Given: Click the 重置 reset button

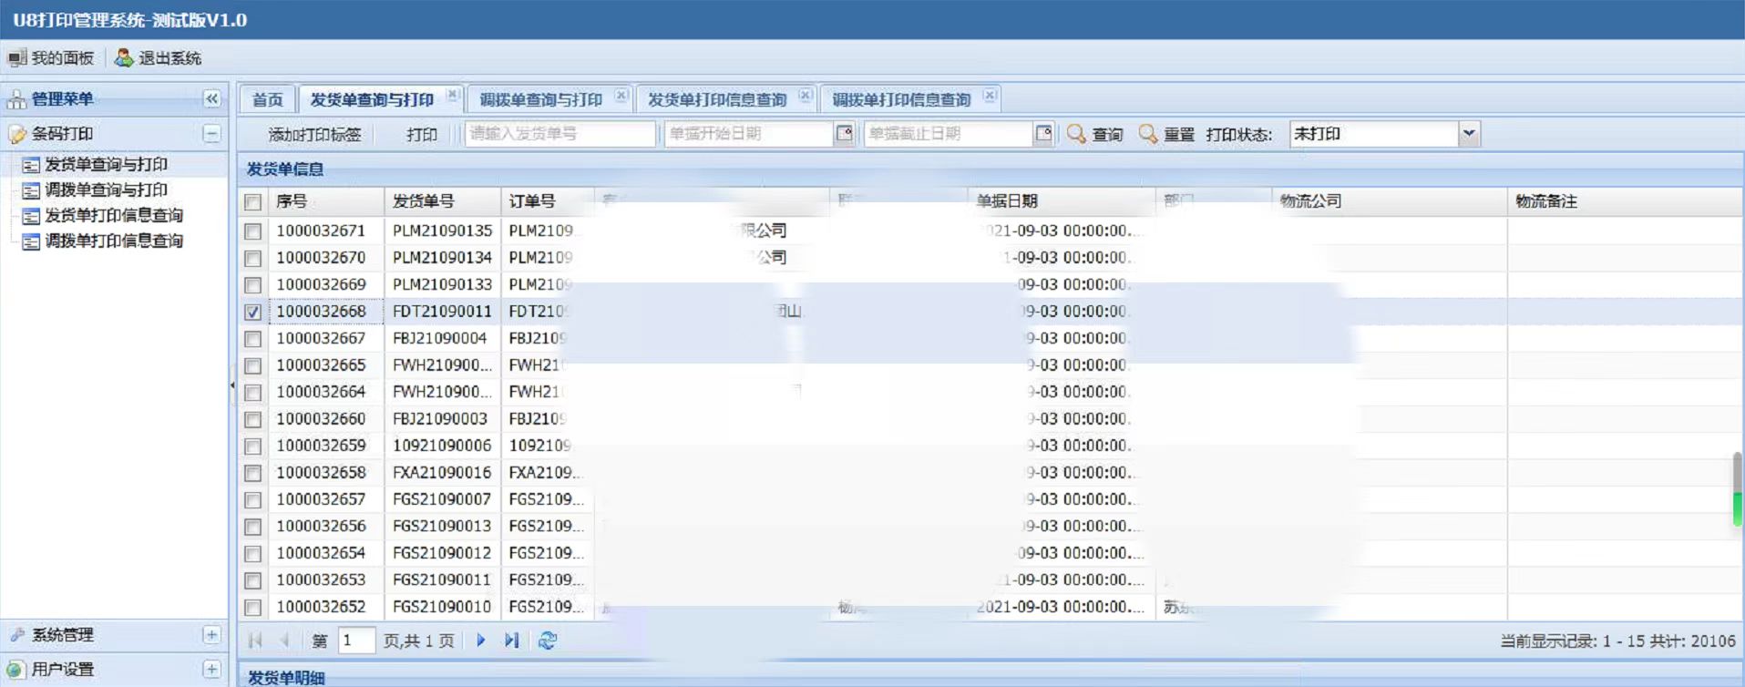Looking at the screenshot, I should pos(1167,135).
